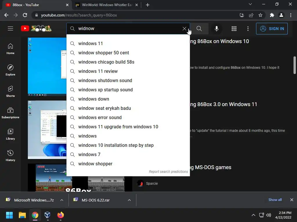Viewport: 297px width, 222px height.
Task: Open Library in the sidebar
Action: tap(10, 134)
